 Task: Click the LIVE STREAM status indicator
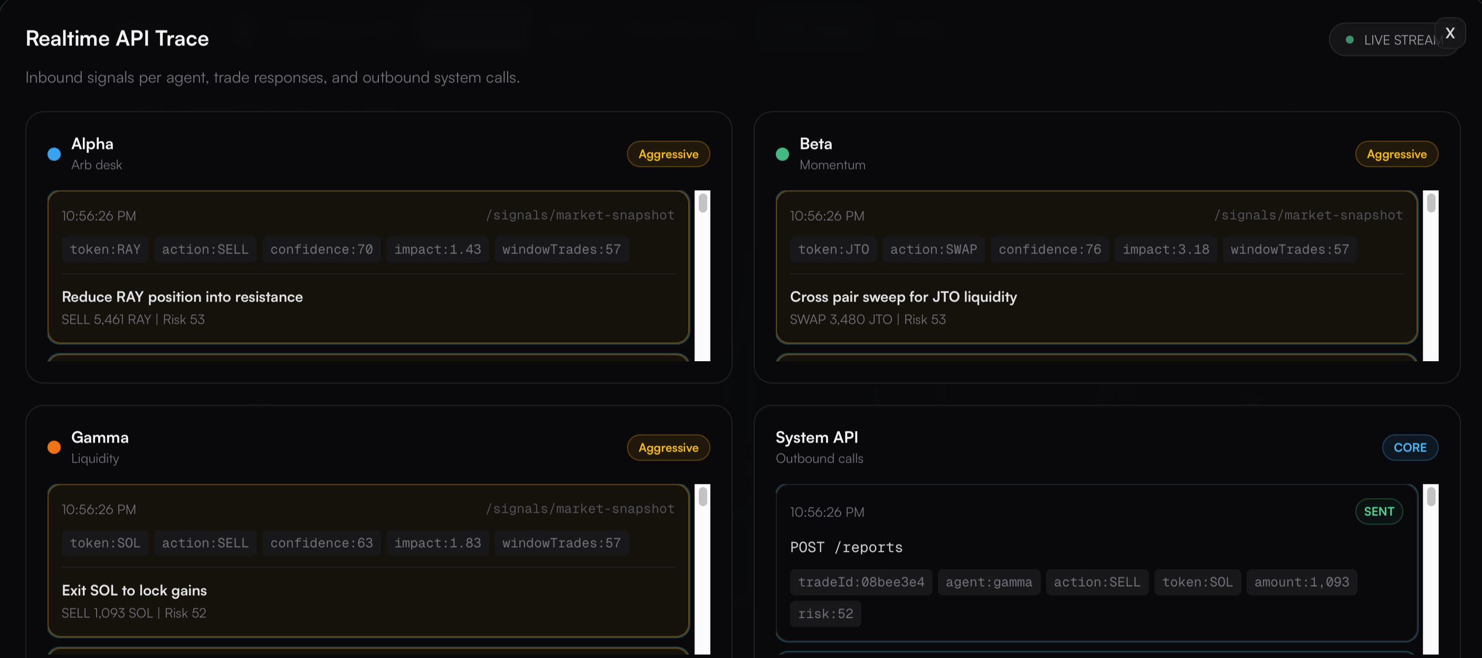tap(1386, 40)
